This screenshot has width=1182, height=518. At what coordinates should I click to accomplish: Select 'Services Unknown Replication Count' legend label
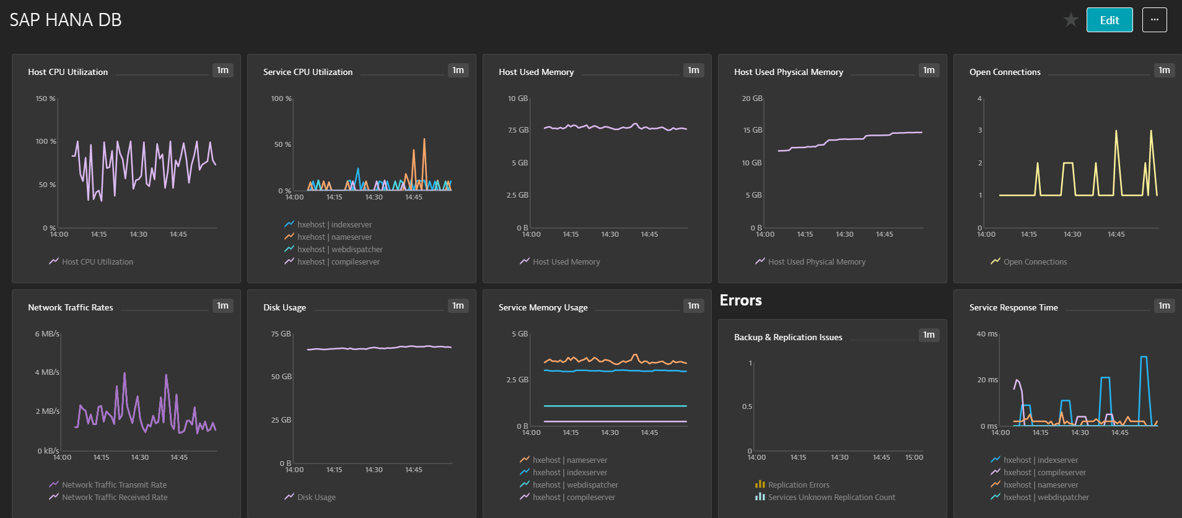click(x=831, y=498)
